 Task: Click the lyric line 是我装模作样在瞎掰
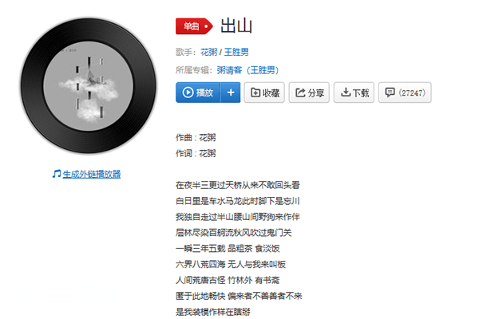213,312
